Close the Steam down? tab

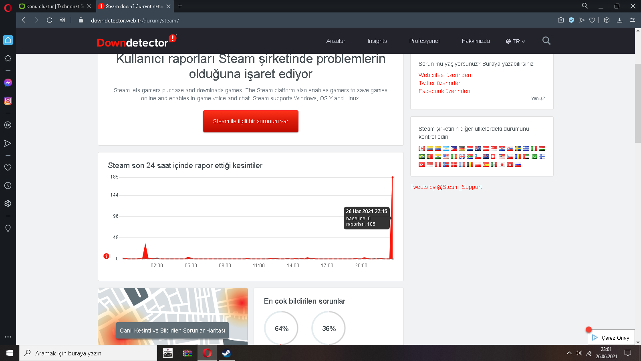pos(169,6)
